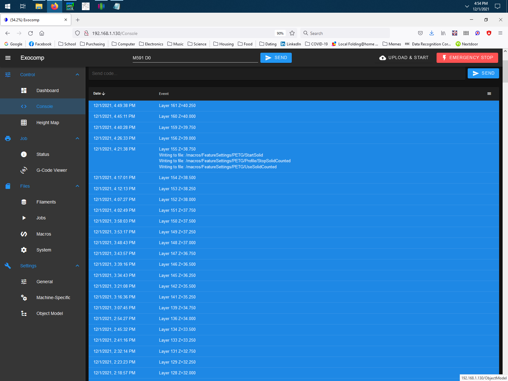The height and width of the screenshot is (381, 508).
Task: Collapse the Control section
Action: pos(77,75)
